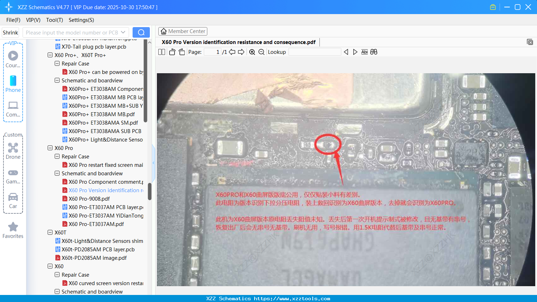537x302 pixels.
Task: Switch to two-page view mode
Action: click(161, 52)
